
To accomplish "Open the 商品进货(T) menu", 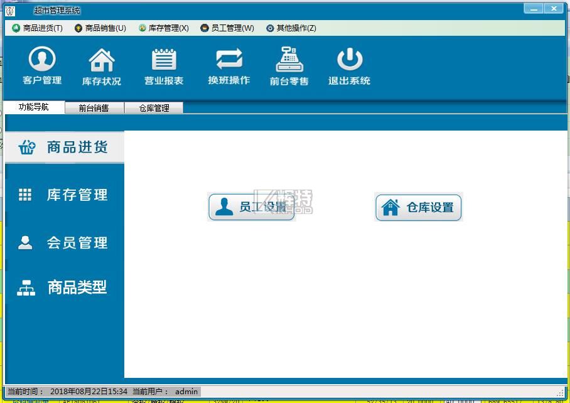I will tap(38, 28).
